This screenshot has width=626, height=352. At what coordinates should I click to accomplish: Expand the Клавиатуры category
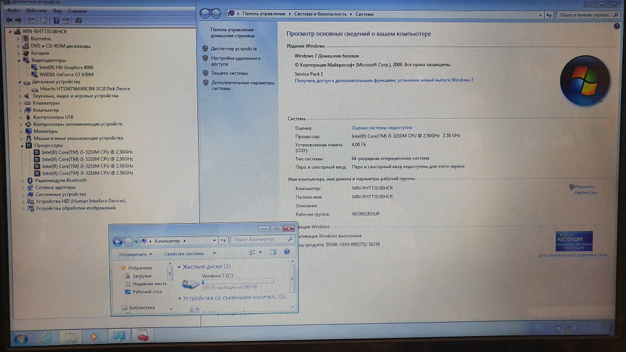21,103
